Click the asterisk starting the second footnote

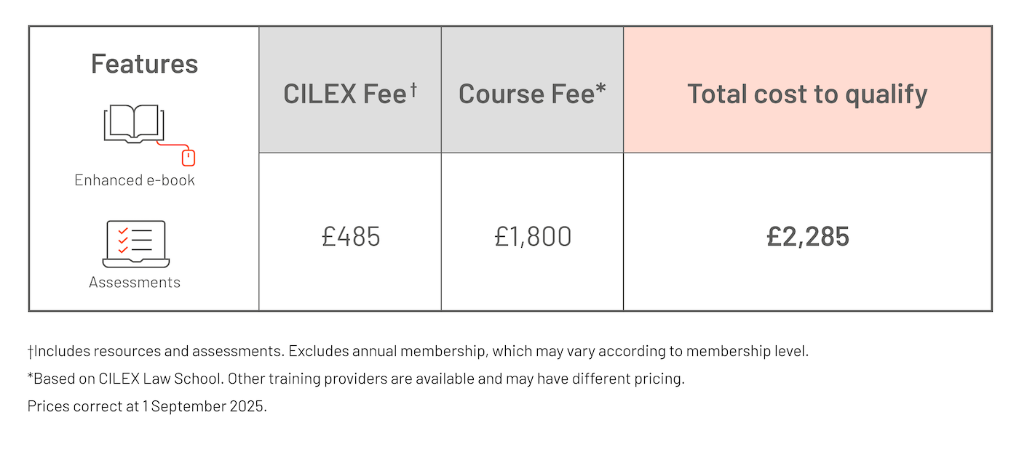coord(31,377)
